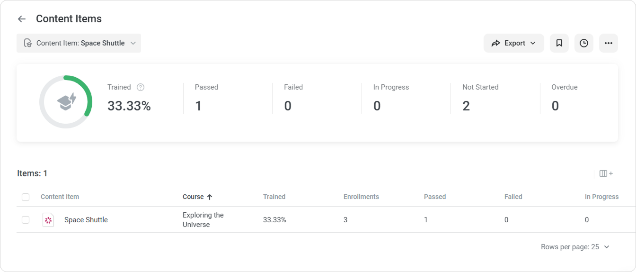636x272 pixels.
Task: Expand the Export dropdown menu
Action: tap(533, 43)
